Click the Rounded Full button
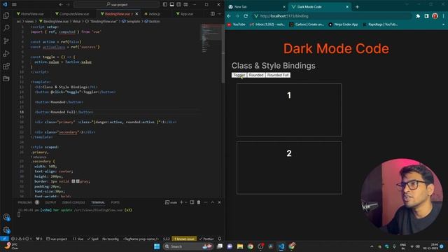 (278, 75)
